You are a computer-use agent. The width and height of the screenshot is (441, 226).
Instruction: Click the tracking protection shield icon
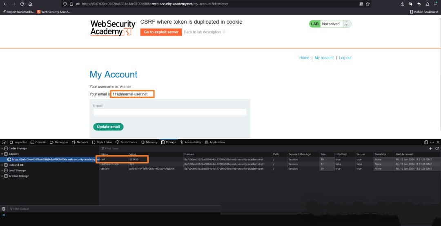65,4
